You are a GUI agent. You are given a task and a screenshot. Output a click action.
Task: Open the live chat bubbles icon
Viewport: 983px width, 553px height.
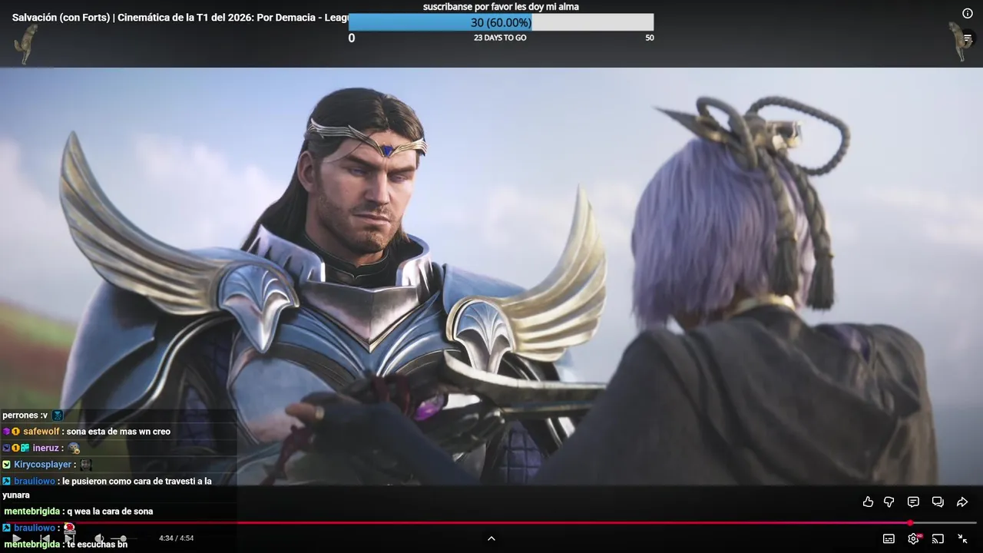point(938,502)
